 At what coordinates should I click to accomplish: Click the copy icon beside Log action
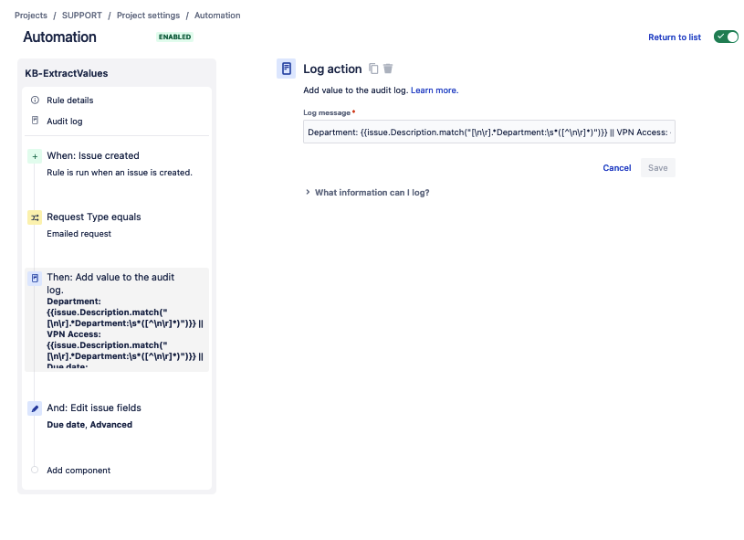point(373,69)
